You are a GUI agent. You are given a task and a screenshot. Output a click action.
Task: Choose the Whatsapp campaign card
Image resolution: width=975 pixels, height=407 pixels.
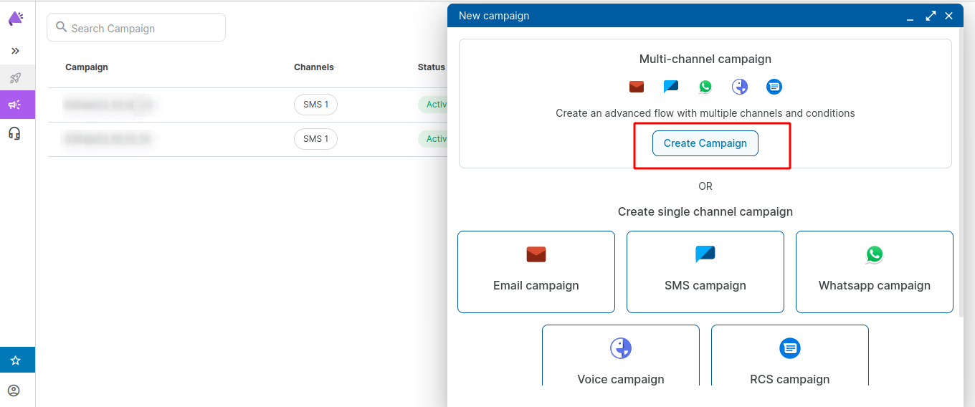tap(874, 272)
